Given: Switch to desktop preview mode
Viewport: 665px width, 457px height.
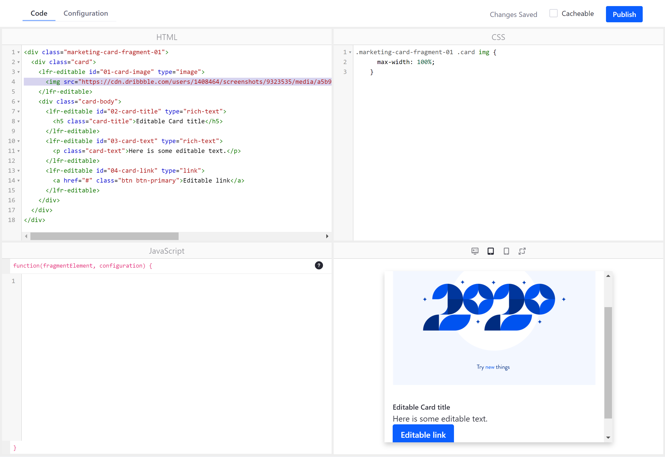Looking at the screenshot, I should point(474,251).
